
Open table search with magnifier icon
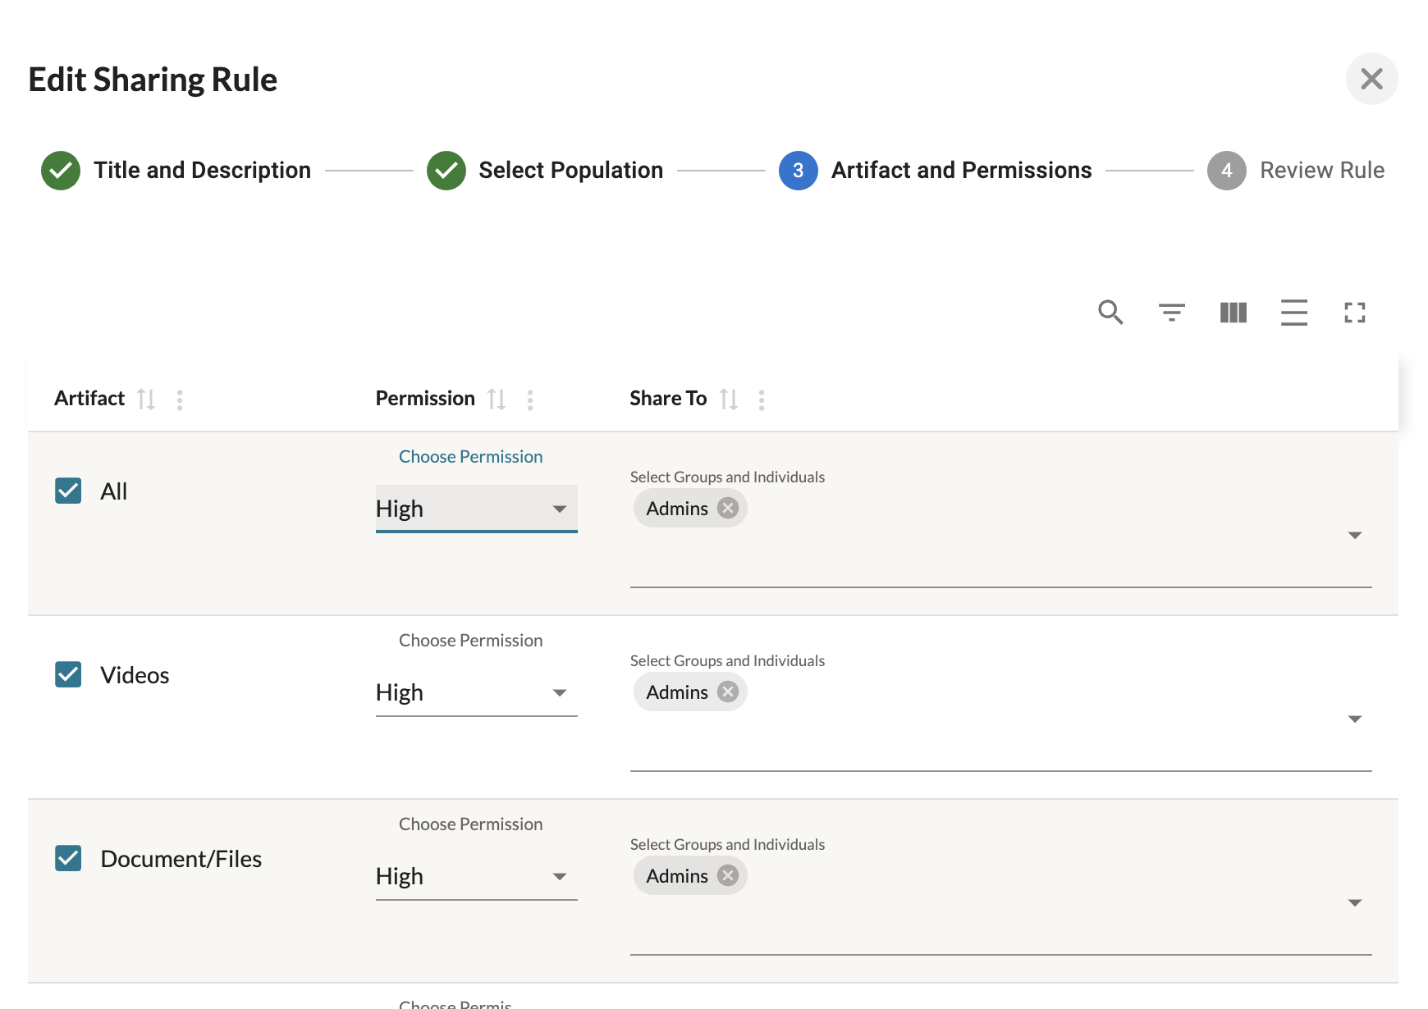coord(1110,313)
